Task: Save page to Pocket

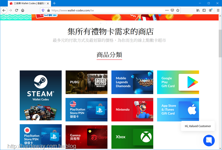Action: point(172,10)
